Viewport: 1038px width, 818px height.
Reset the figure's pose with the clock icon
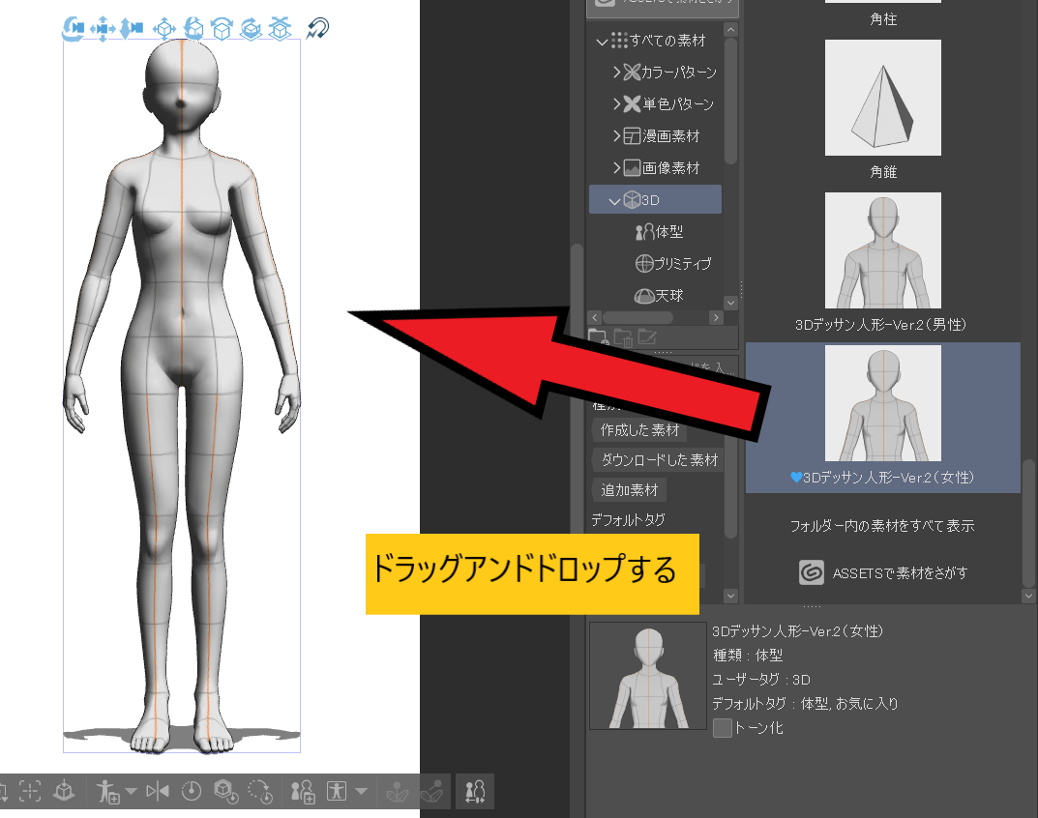pos(193,791)
